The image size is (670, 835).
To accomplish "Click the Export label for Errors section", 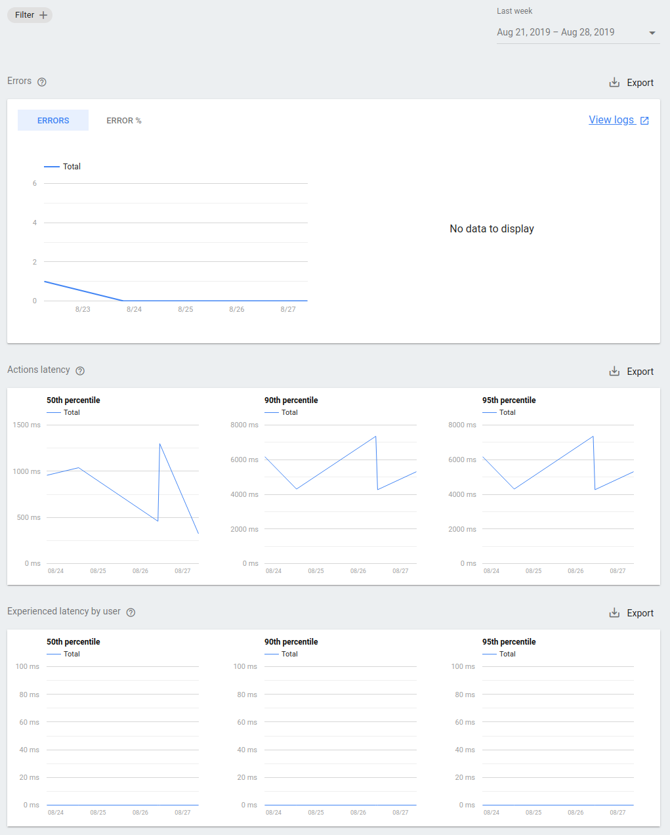I will (x=640, y=83).
